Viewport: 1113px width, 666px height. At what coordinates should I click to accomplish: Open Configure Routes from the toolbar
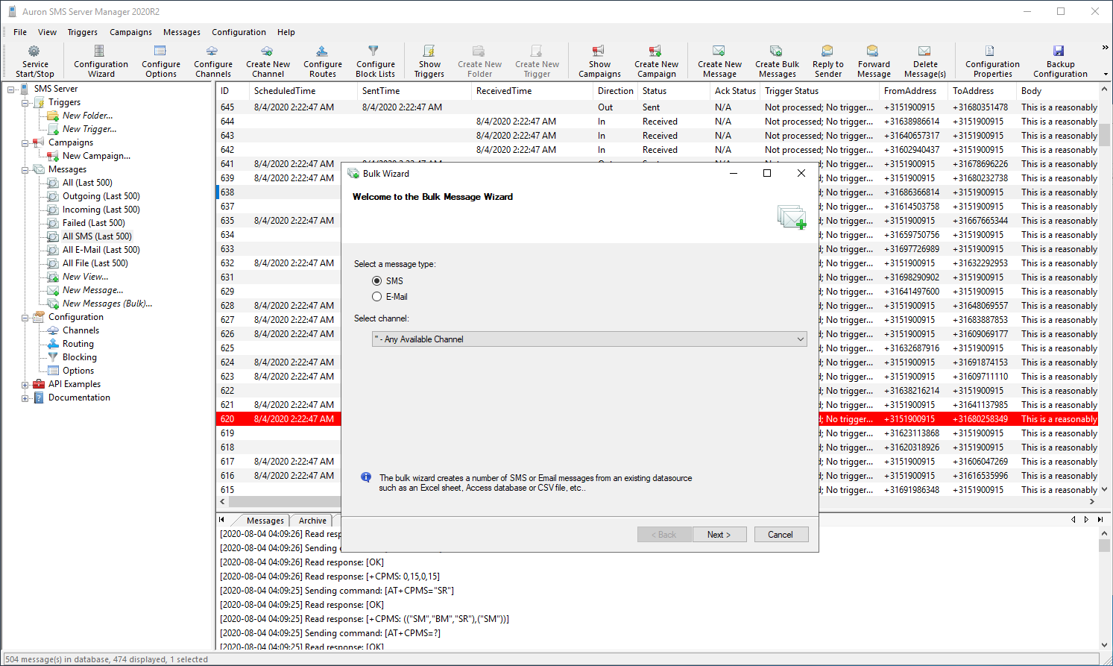322,51
